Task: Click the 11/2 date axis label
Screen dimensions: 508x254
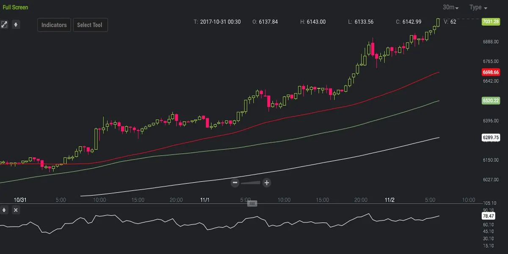Action: 389,199
